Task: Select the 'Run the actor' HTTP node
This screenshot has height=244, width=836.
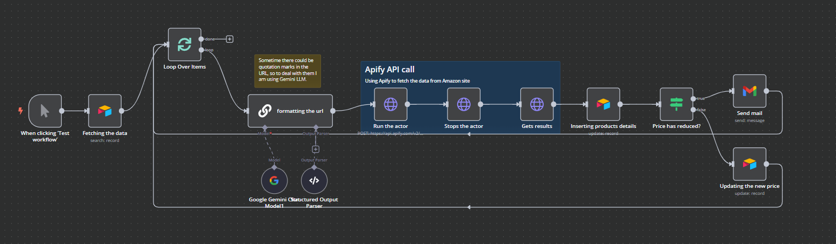Action: (390, 104)
